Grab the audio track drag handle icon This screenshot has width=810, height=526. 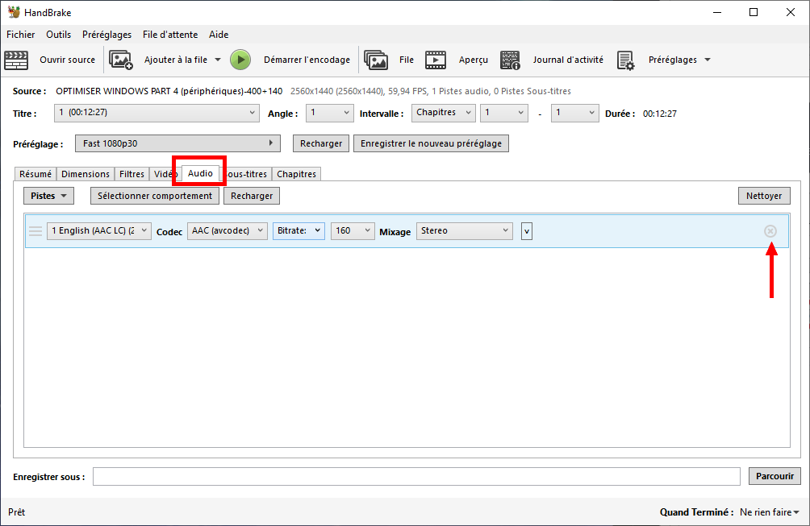[35, 230]
